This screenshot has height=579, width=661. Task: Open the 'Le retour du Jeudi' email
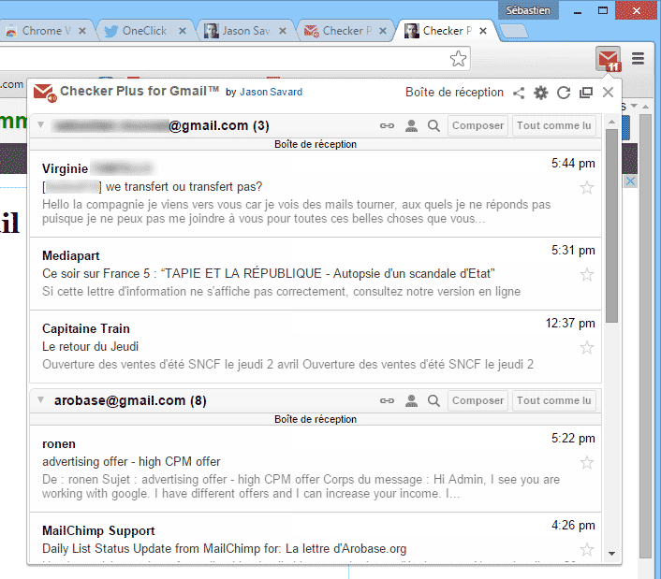click(x=316, y=346)
